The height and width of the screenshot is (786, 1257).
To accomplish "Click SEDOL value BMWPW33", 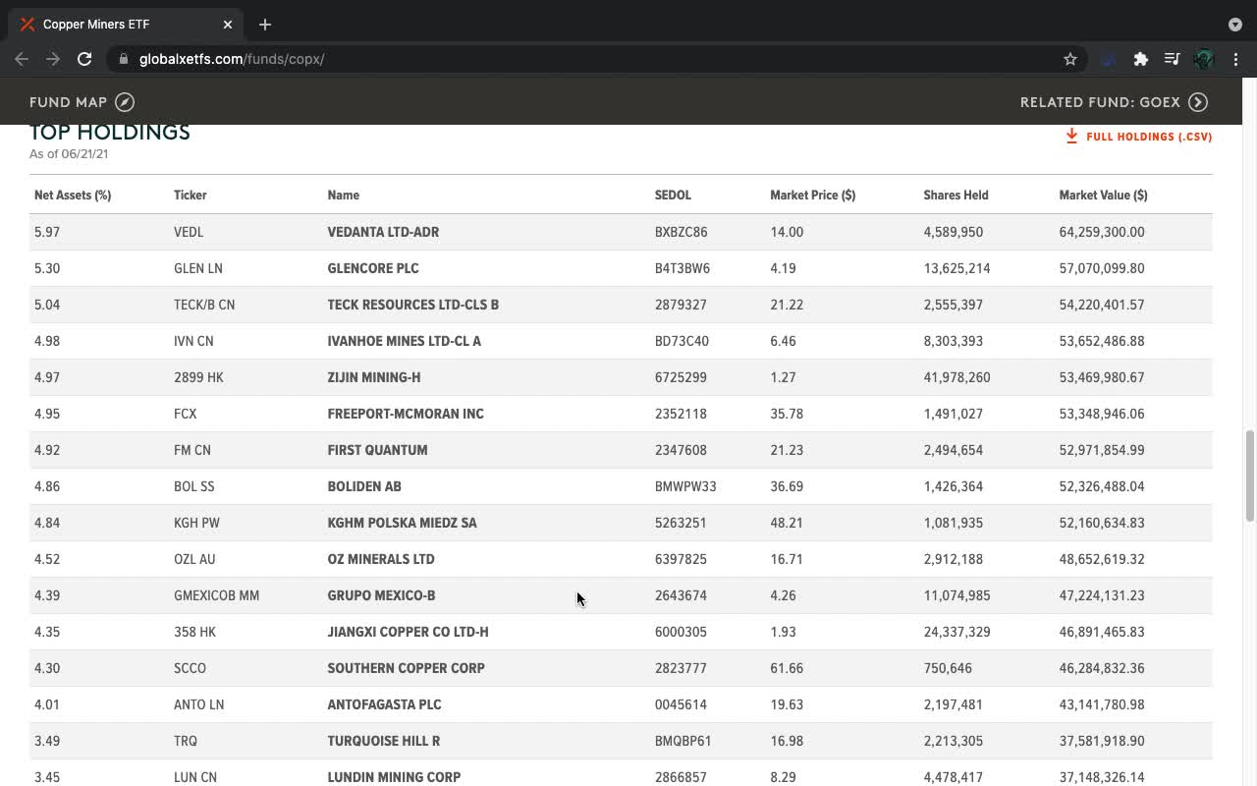I will [x=685, y=486].
